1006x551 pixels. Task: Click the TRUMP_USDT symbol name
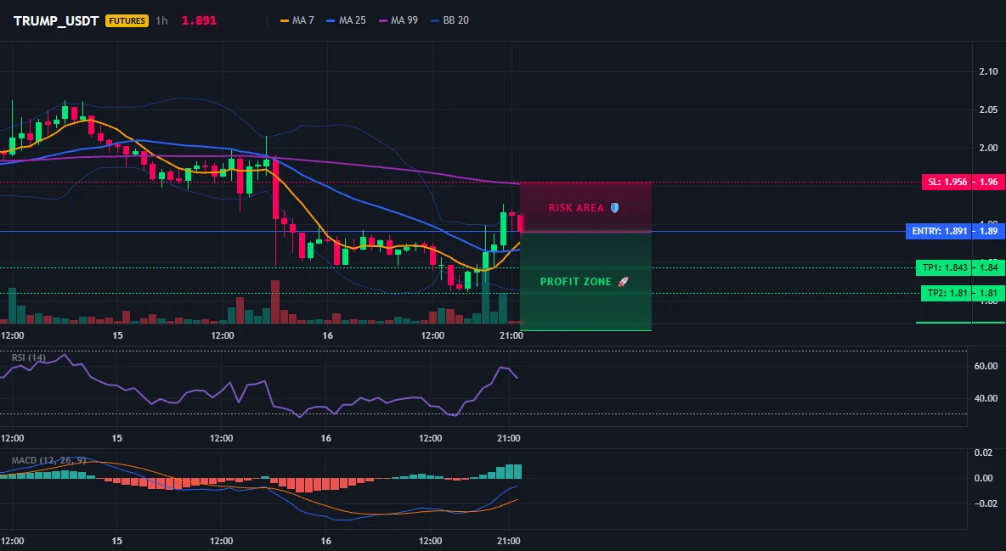click(x=56, y=20)
